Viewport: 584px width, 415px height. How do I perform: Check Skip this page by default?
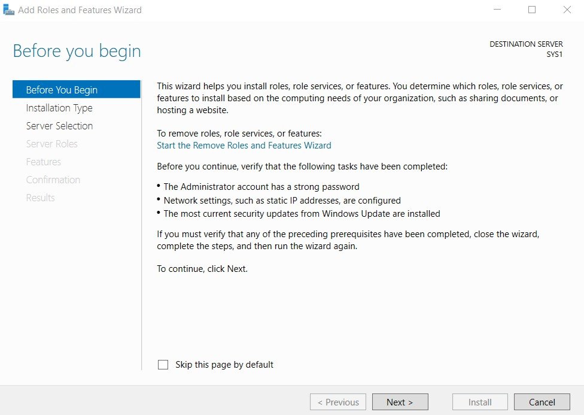(163, 365)
